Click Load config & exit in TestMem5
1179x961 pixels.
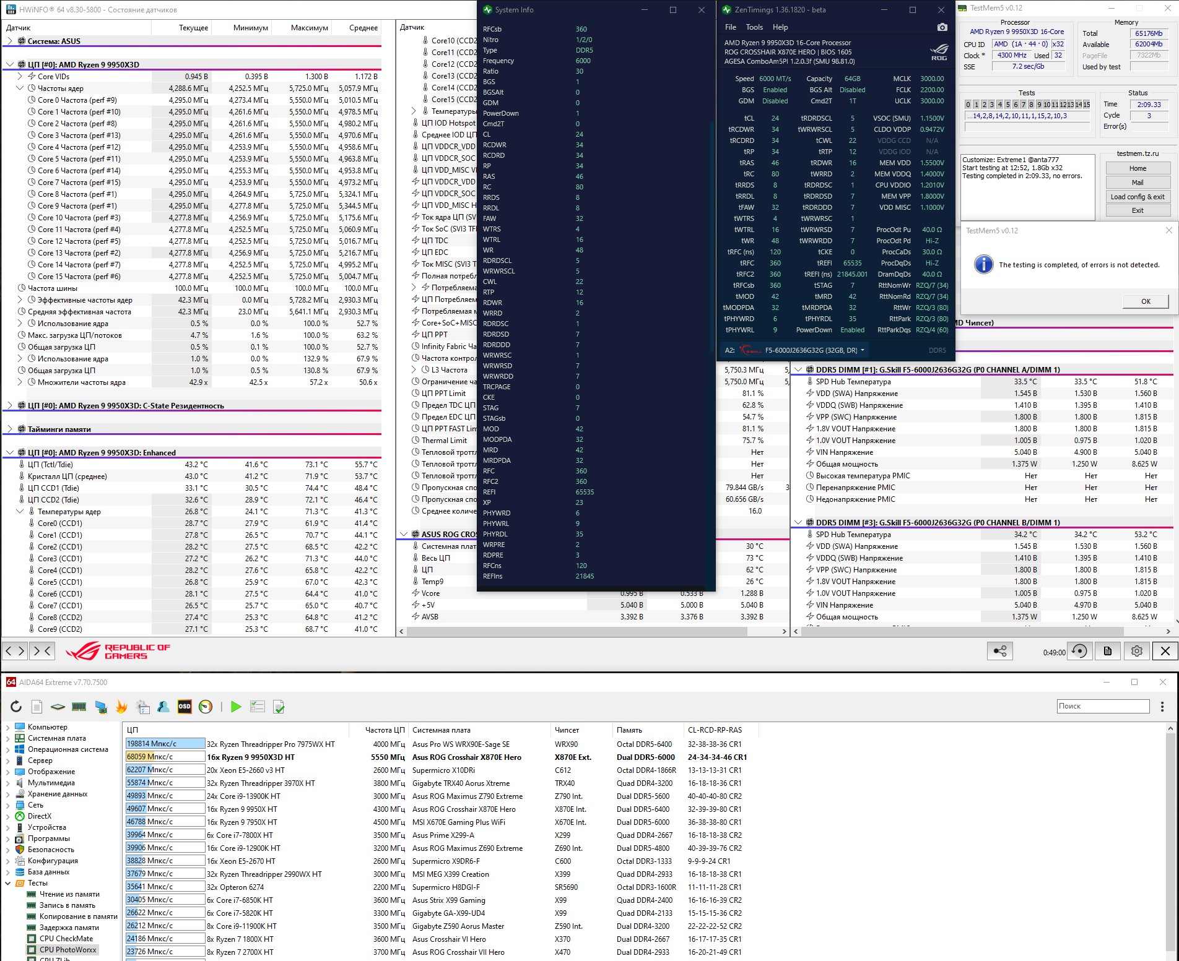(x=1138, y=197)
